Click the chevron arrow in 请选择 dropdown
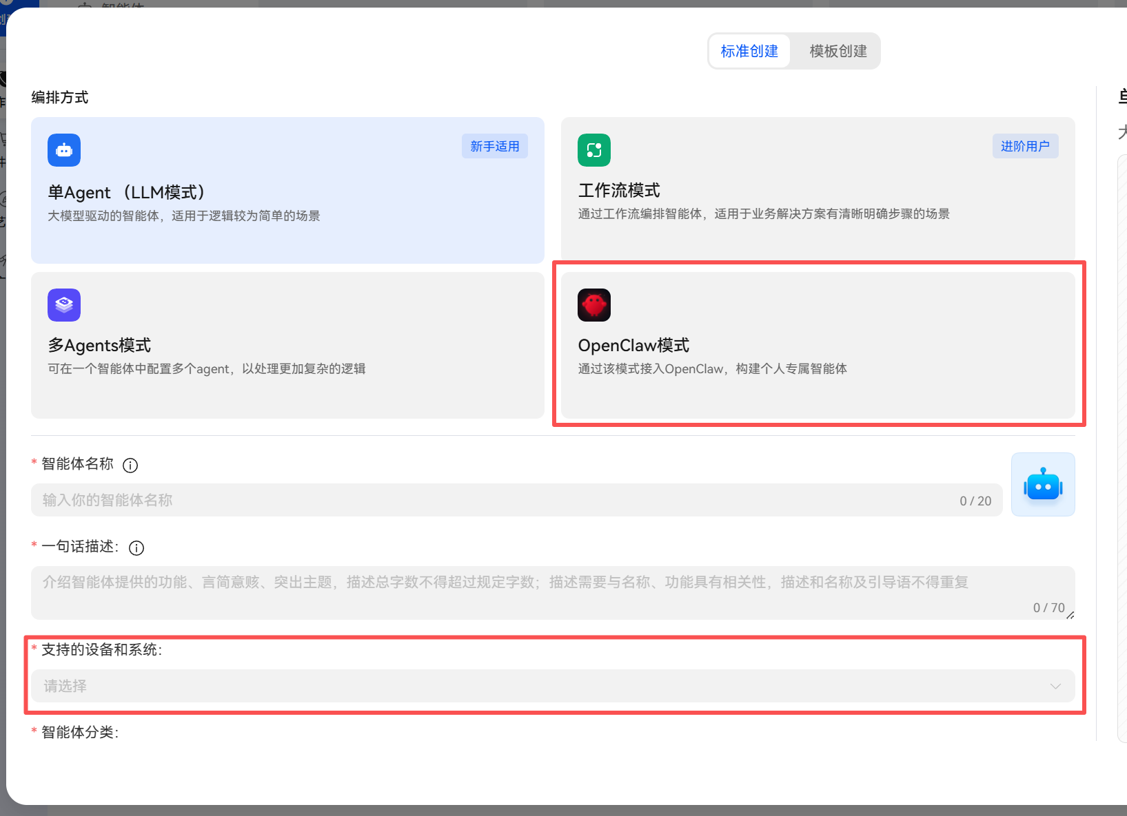This screenshot has height=816, width=1127. (x=1055, y=687)
